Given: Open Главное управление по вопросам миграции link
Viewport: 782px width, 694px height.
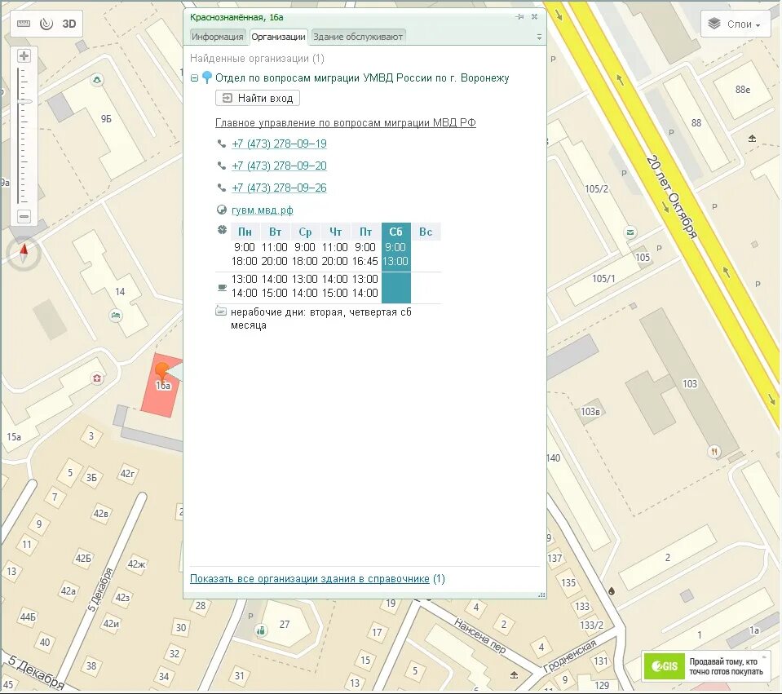Looking at the screenshot, I should pos(345,123).
